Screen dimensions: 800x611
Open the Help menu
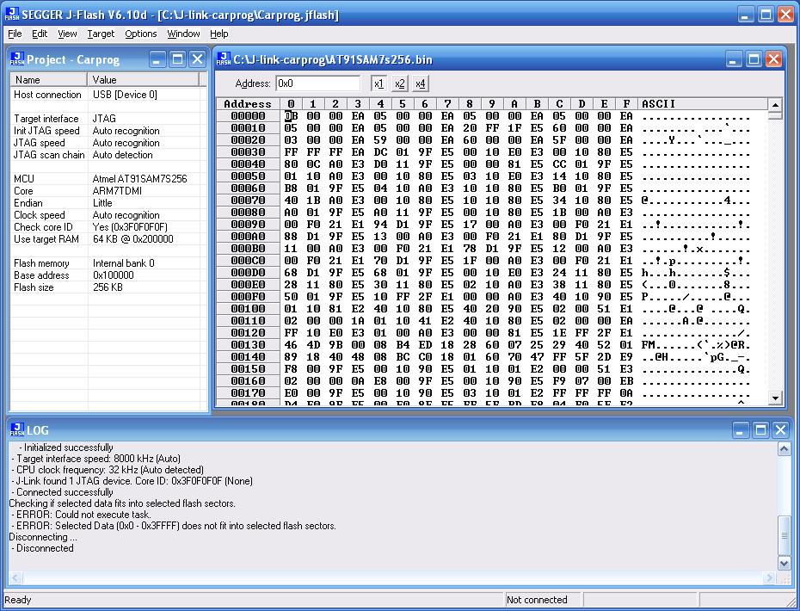[x=218, y=34]
